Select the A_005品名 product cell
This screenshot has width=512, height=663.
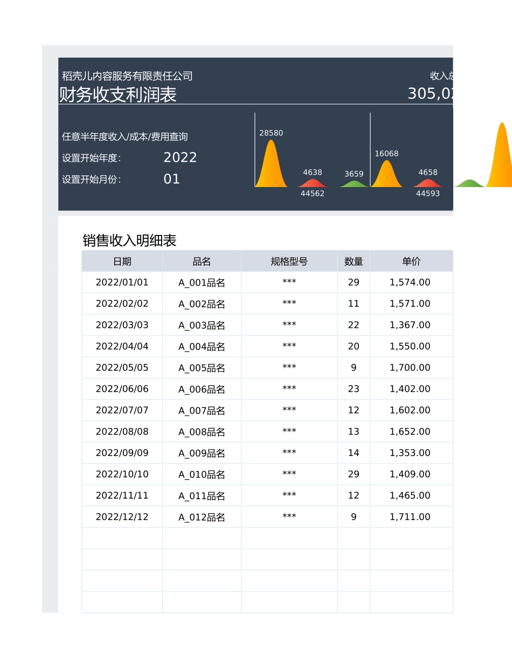[x=201, y=368]
